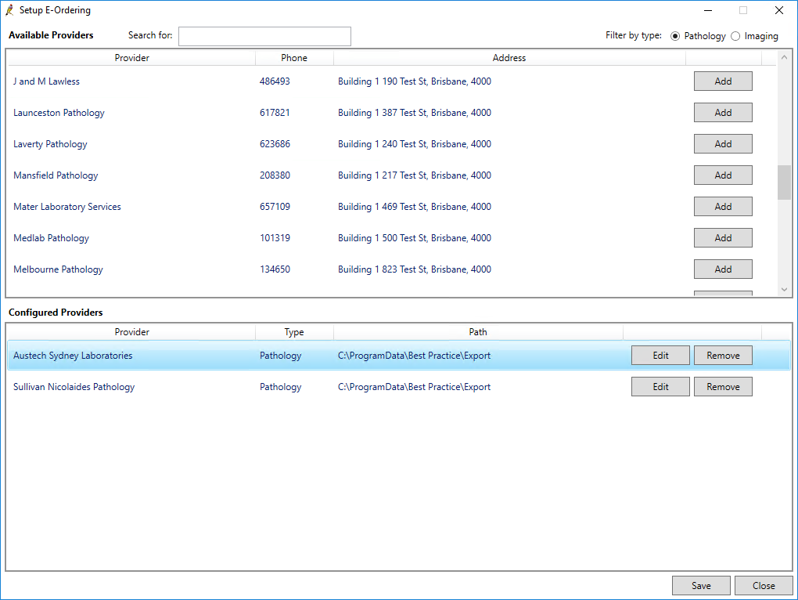Image resolution: width=798 pixels, height=600 pixels.
Task: Focus the Search for input field
Action: pos(264,36)
